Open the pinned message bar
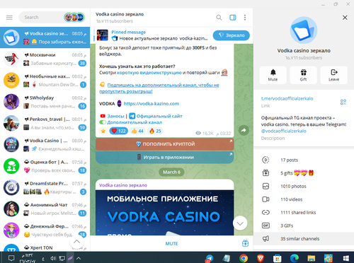 151,35
